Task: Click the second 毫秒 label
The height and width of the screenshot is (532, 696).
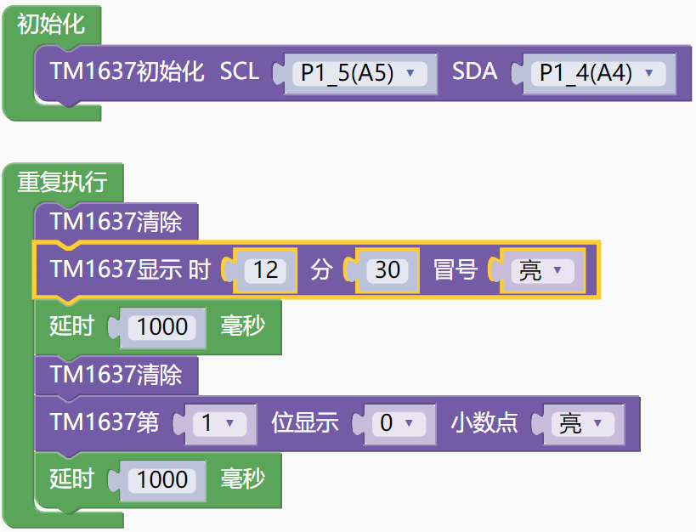Action: [x=243, y=479]
